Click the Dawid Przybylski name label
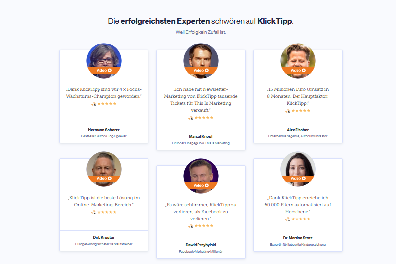396x264 pixels. click(201, 245)
